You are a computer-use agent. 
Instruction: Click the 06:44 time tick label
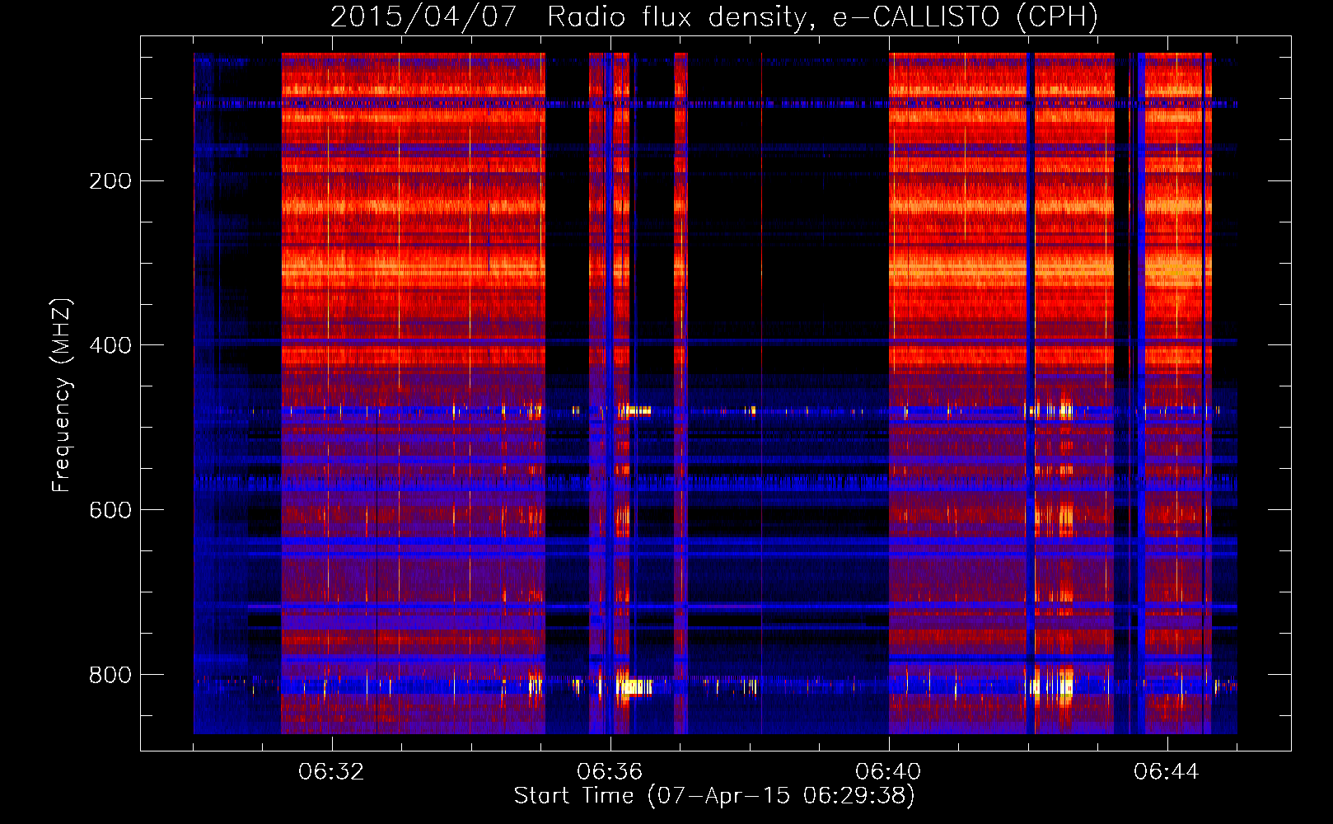point(1167,772)
